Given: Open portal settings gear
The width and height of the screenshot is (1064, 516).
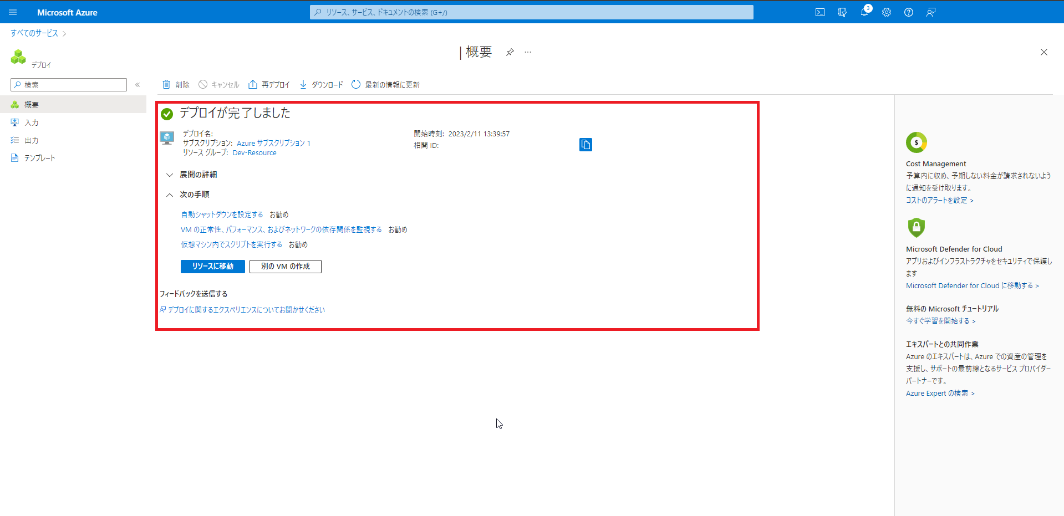Looking at the screenshot, I should 887,12.
